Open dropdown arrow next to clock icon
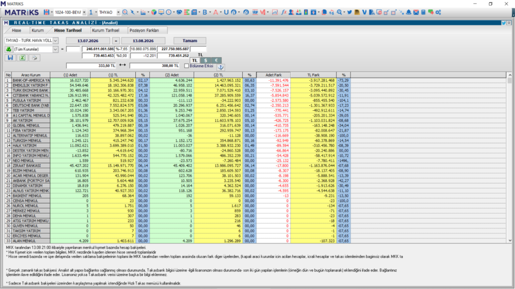This screenshot has width=515, height=289. click(174, 13)
